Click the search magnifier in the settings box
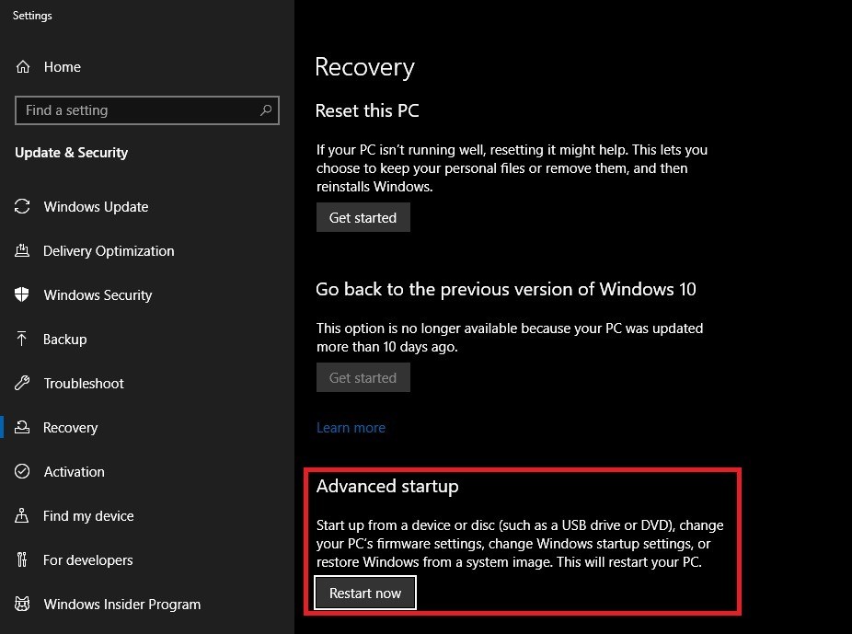This screenshot has height=634, width=852. [x=266, y=110]
